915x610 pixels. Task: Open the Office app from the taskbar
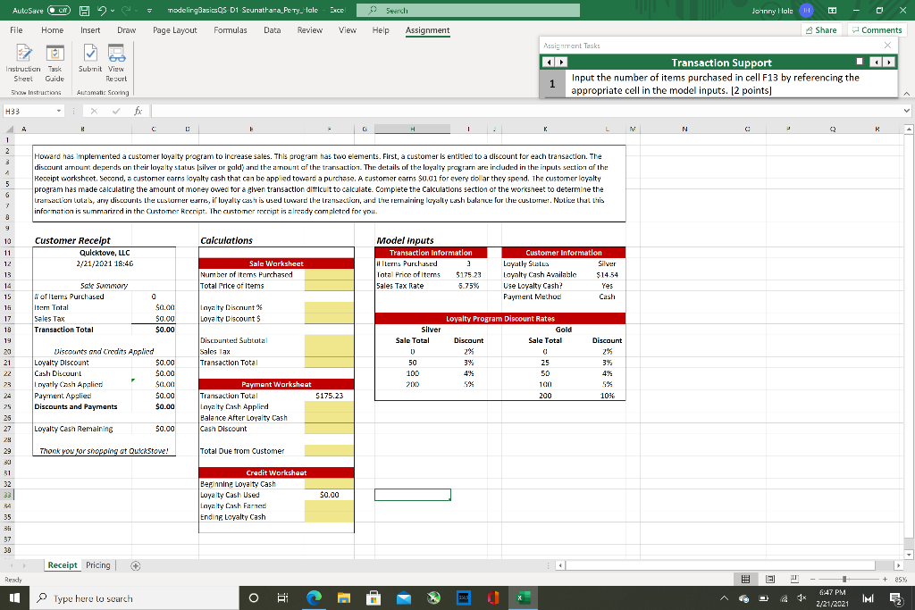pyautogui.click(x=493, y=597)
